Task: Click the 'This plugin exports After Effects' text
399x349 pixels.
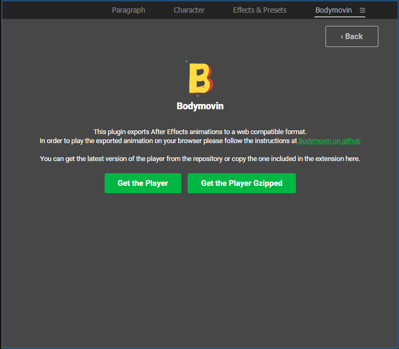Action: (x=200, y=131)
